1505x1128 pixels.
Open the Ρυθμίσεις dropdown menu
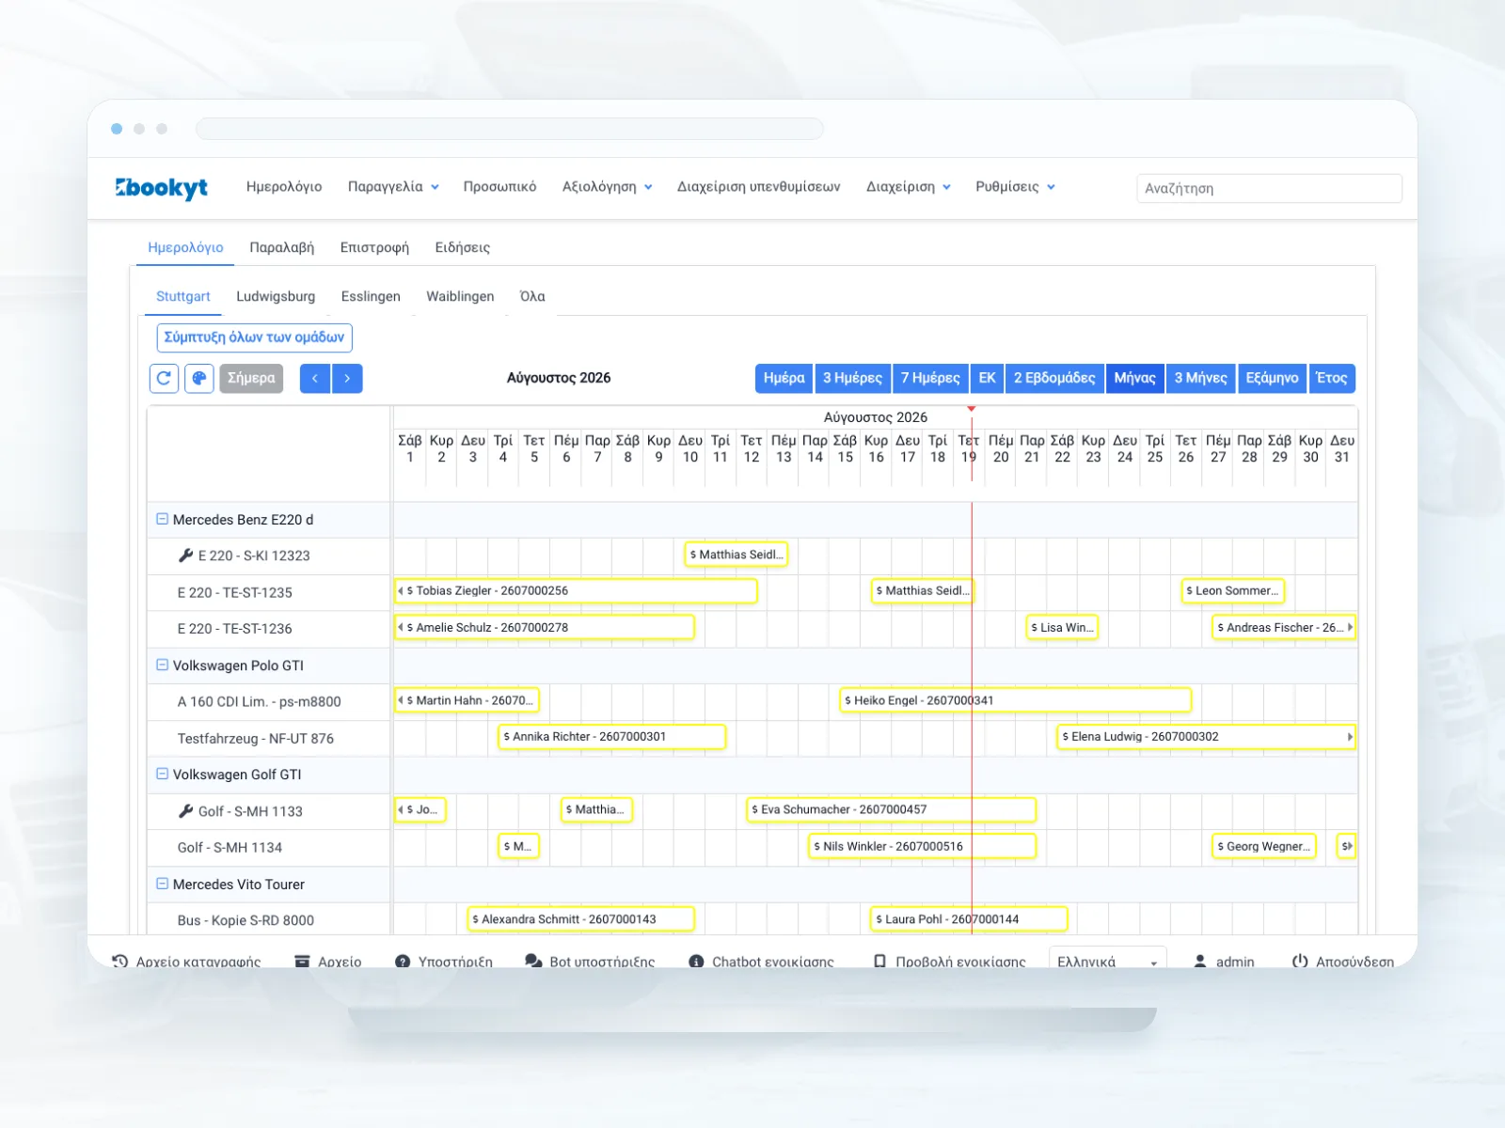pos(1015,187)
